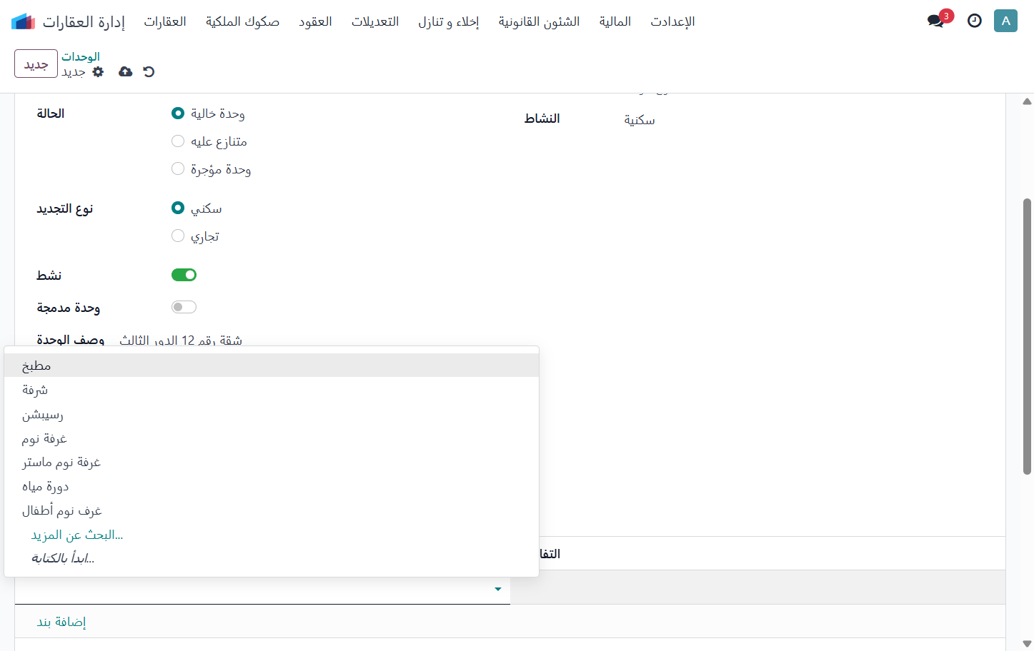The height and width of the screenshot is (651, 1034).
Task: Open the العقارات menu
Action: click(x=165, y=21)
